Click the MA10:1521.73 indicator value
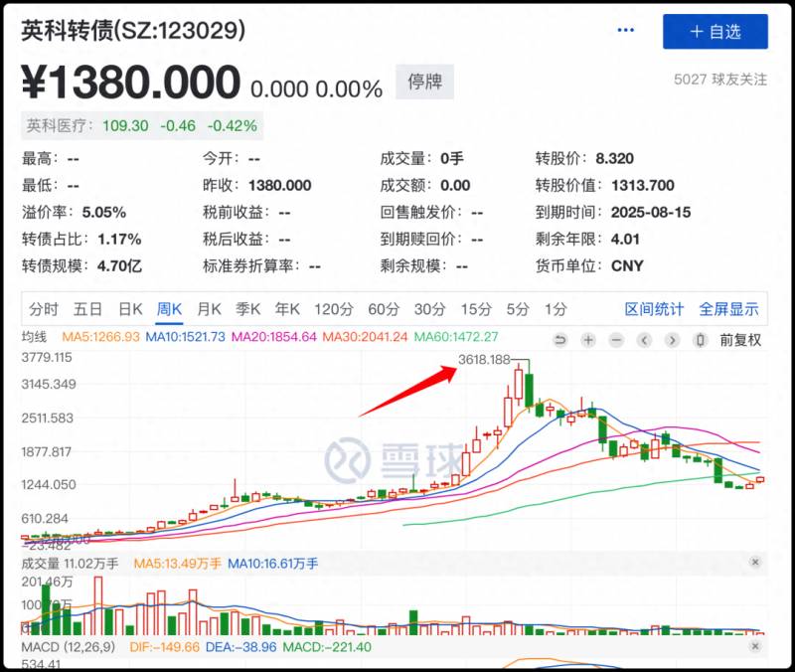The height and width of the screenshot is (672, 795). (x=185, y=337)
